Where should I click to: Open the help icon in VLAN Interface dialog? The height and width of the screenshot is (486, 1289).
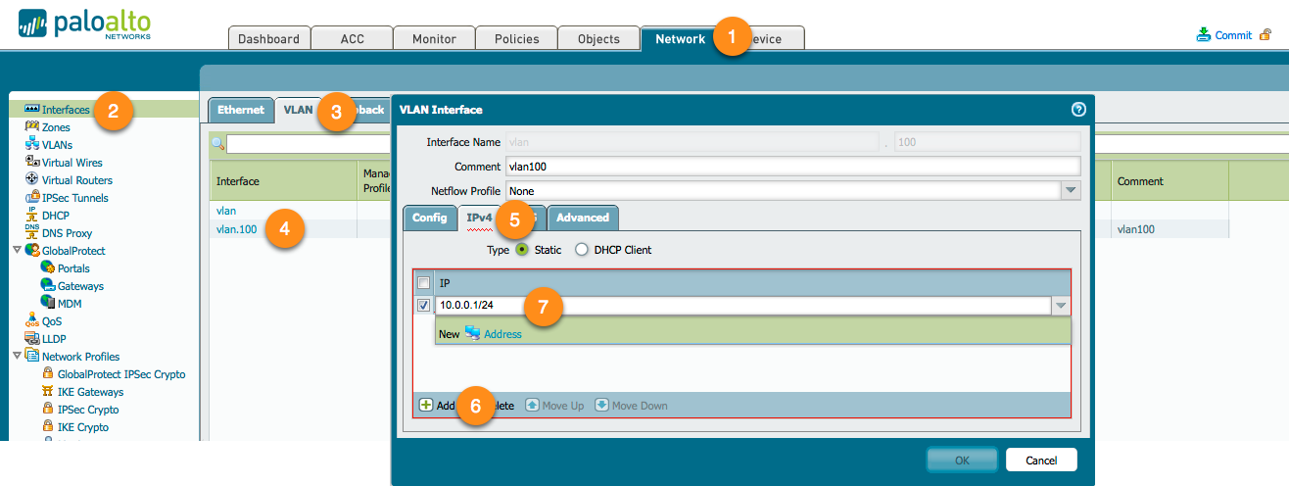(x=1078, y=110)
